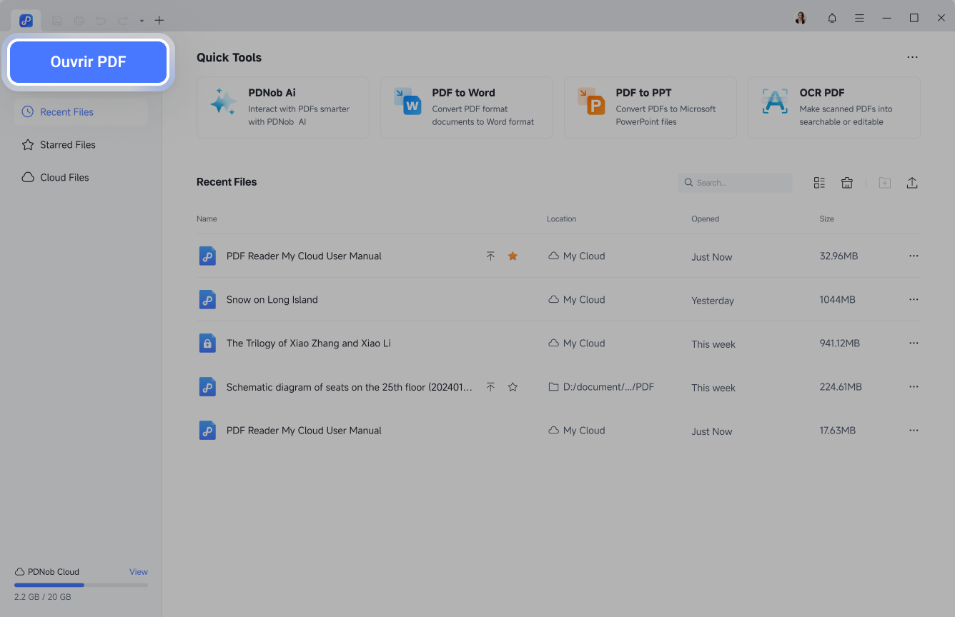Click PDF file icon for Snow on Long Island
The width and height of the screenshot is (955, 617).
(x=207, y=300)
